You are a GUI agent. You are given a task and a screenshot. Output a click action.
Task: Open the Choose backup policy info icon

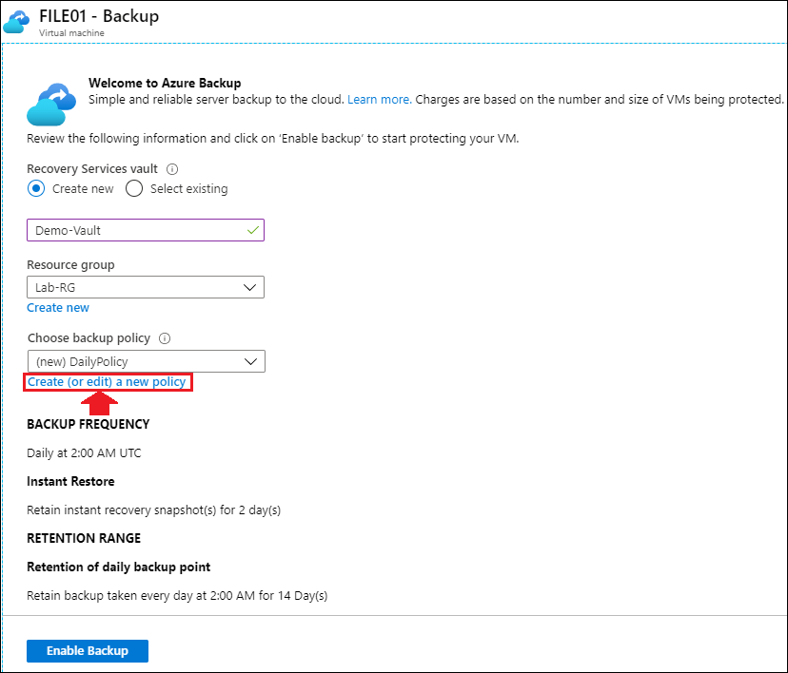coord(165,338)
